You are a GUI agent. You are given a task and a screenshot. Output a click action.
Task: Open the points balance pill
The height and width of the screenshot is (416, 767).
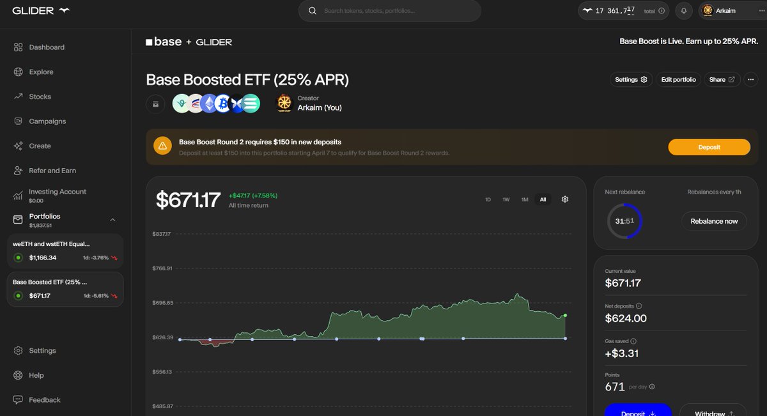[624, 11]
